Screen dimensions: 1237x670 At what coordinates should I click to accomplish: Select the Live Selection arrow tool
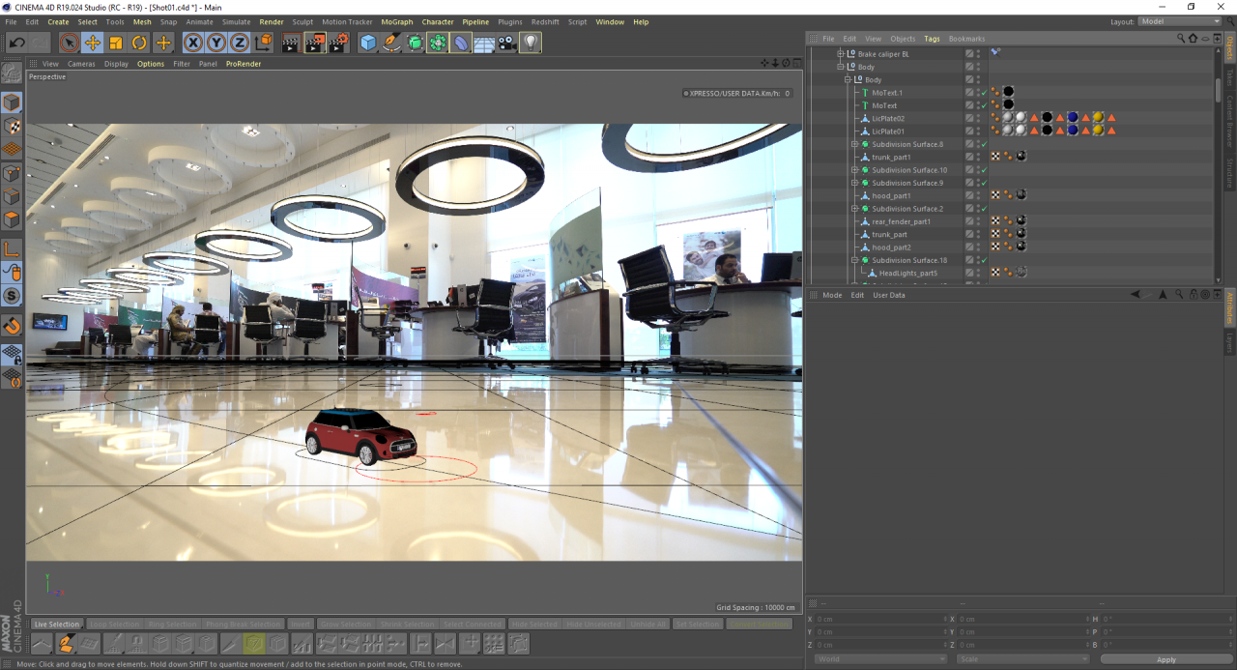point(69,43)
